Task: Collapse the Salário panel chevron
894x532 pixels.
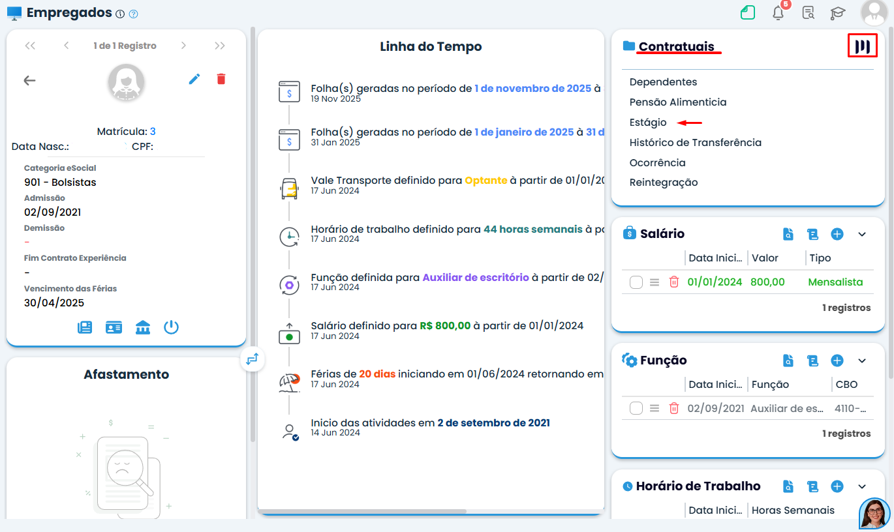Action: point(862,234)
